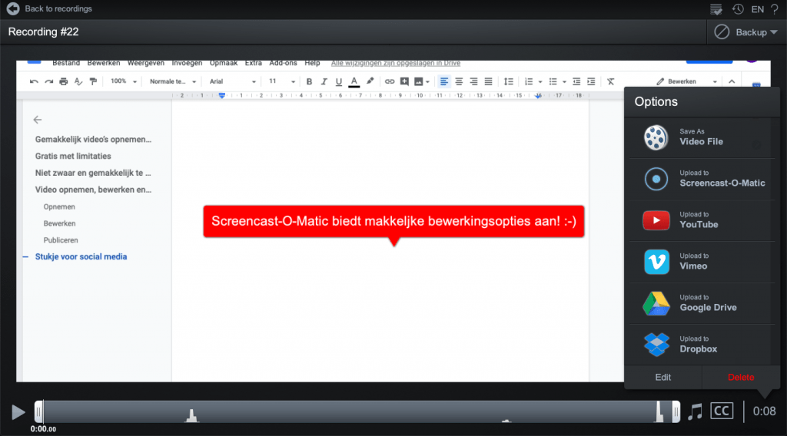Viewport: 787px width, 436px height.
Task: Click the add comment icon
Action: (x=404, y=81)
